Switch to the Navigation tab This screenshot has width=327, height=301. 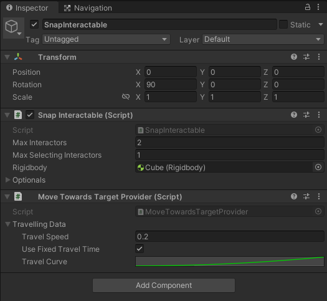coord(88,8)
